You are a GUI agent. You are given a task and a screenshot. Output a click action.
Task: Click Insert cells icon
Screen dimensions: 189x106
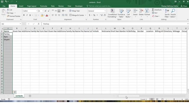[135, 11]
